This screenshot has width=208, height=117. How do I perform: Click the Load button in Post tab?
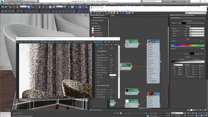pos(112,48)
